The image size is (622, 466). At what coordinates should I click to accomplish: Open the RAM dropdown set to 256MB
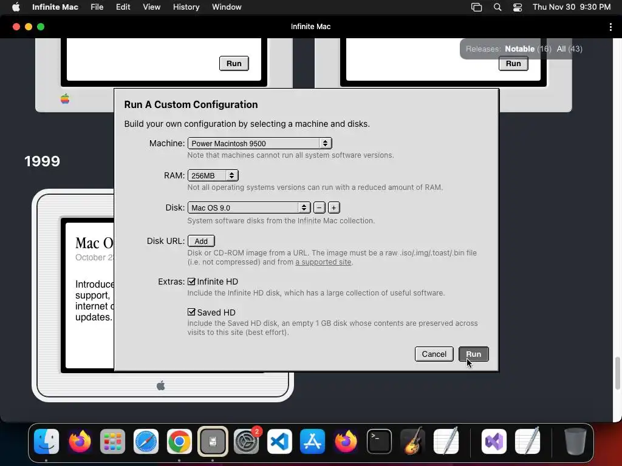click(x=213, y=175)
